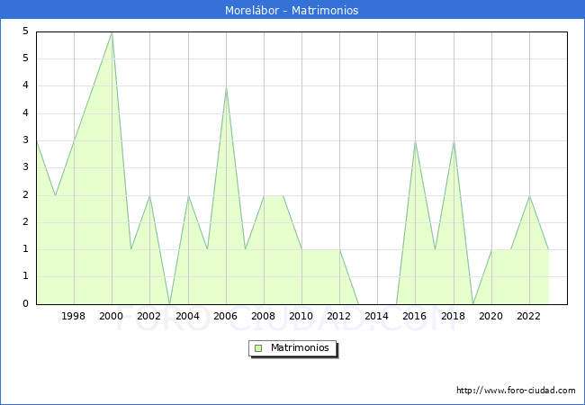
Task: Open the foro-ciudad.com link
Action: tap(516, 391)
